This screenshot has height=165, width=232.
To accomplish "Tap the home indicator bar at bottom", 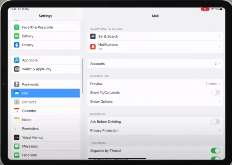I will point(117,159).
